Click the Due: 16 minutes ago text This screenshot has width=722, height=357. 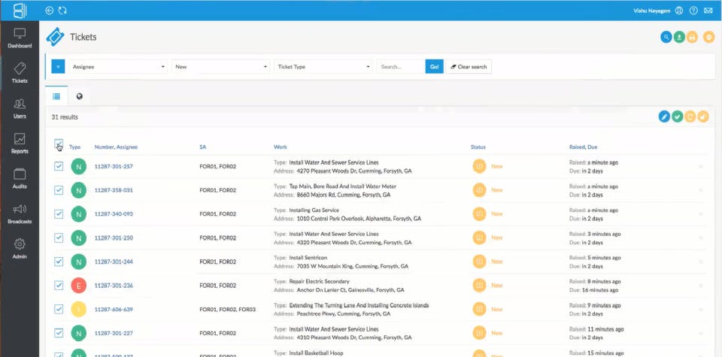(x=593, y=290)
